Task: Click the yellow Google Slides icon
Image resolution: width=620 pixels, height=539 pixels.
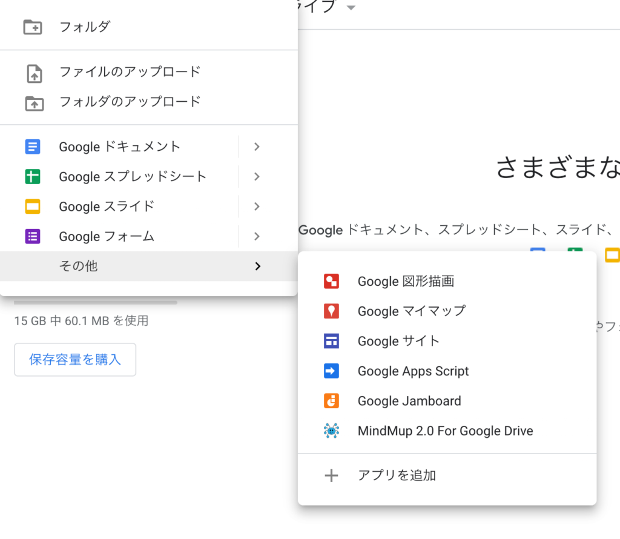Action: coord(33,207)
